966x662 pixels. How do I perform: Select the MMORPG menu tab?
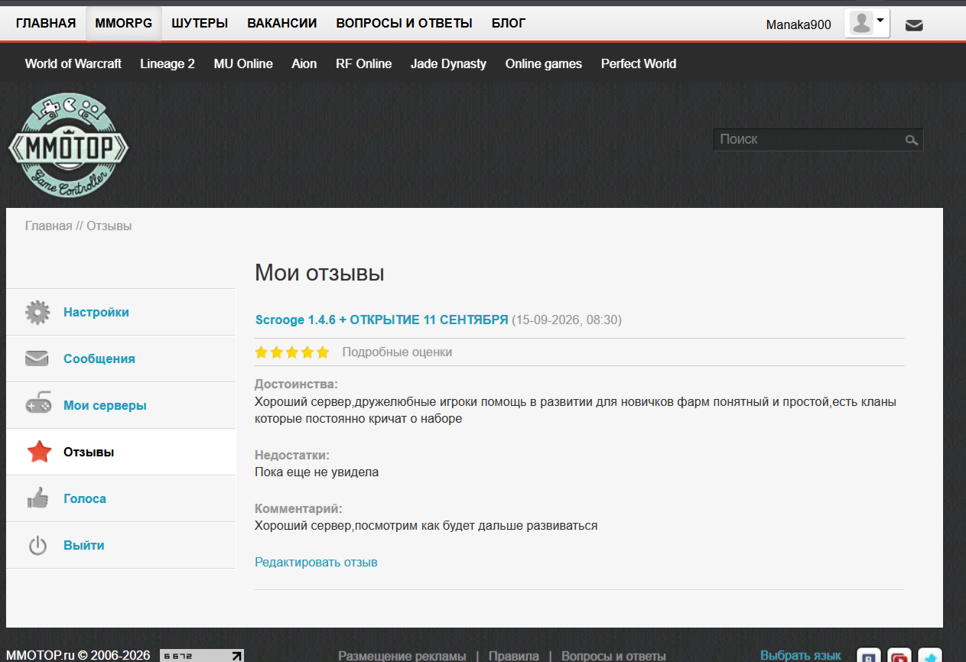tap(124, 23)
